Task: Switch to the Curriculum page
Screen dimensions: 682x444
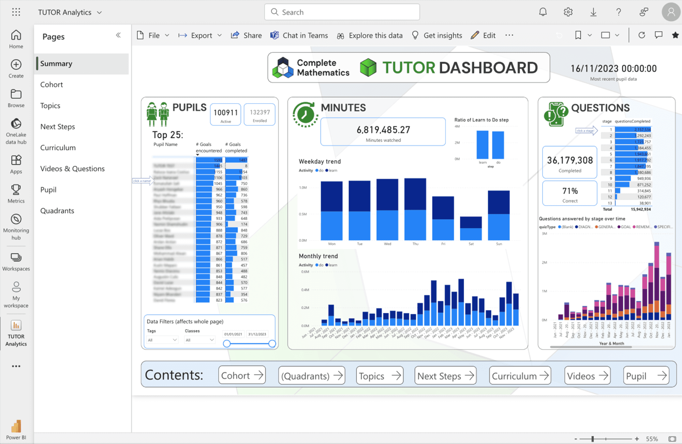Action: click(58, 147)
